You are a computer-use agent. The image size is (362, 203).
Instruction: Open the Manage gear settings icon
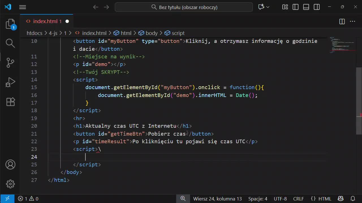(10, 184)
